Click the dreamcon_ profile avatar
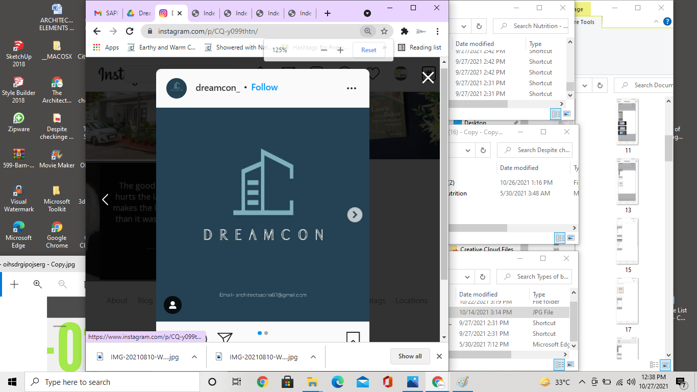Image resolution: width=697 pixels, height=392 pixels. pyautogui.click(x=177, y=88)
